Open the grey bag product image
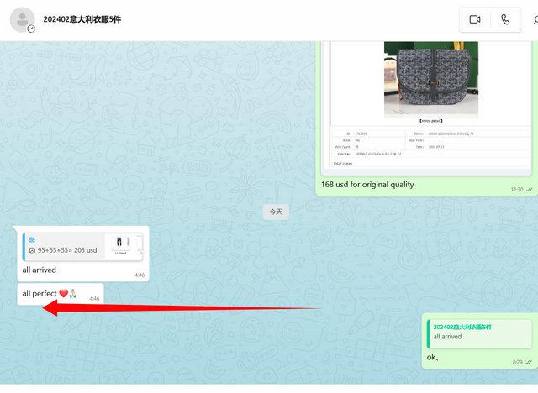Screen dimensions: 538x393 pyautogui.click(x=431, y=80)
